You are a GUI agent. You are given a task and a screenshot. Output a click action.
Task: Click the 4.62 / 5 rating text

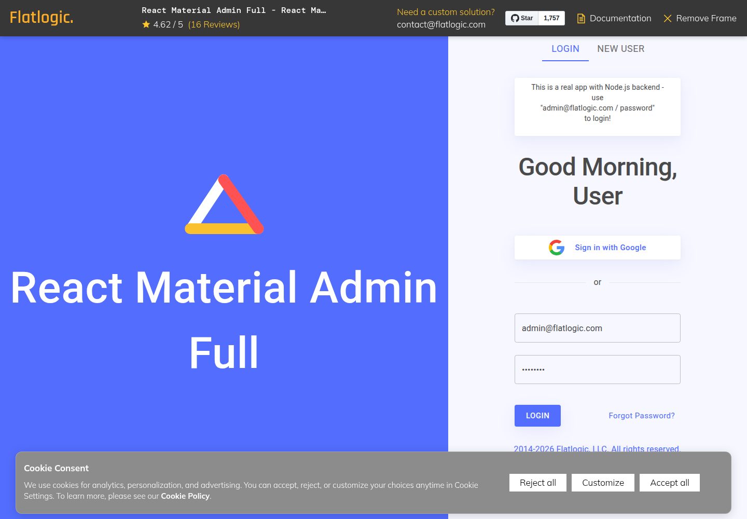point(168,24)
